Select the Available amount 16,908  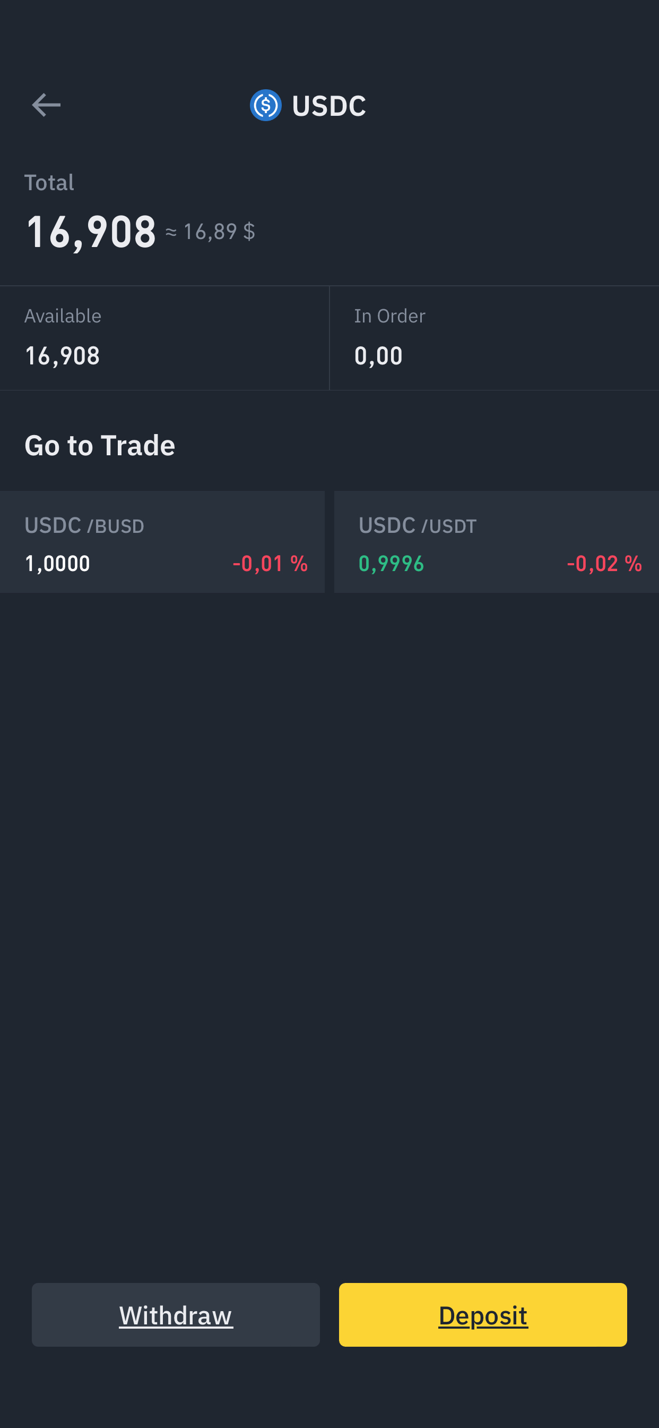pyautogui.click(x=63, y=356)
